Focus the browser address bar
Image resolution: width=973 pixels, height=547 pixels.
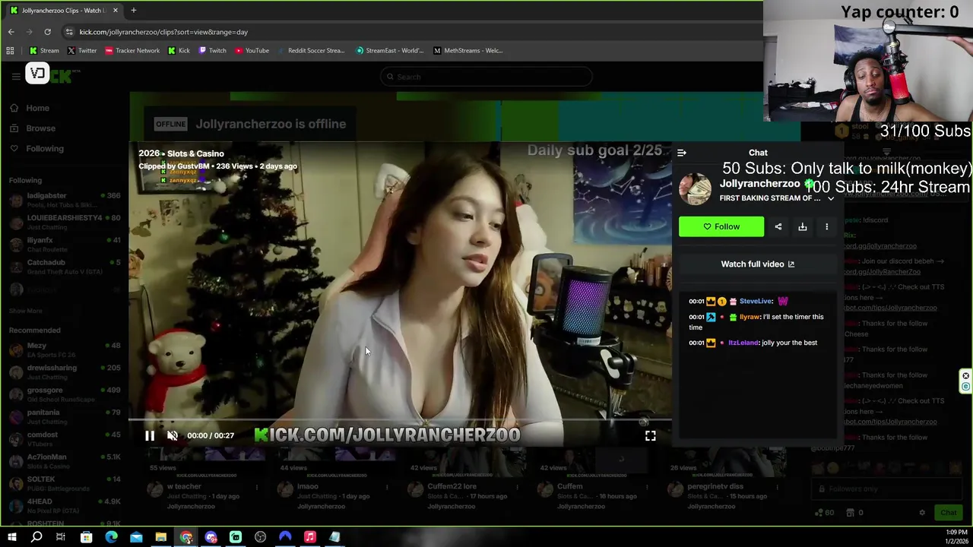pyautogui.click(x=410, y=32)
